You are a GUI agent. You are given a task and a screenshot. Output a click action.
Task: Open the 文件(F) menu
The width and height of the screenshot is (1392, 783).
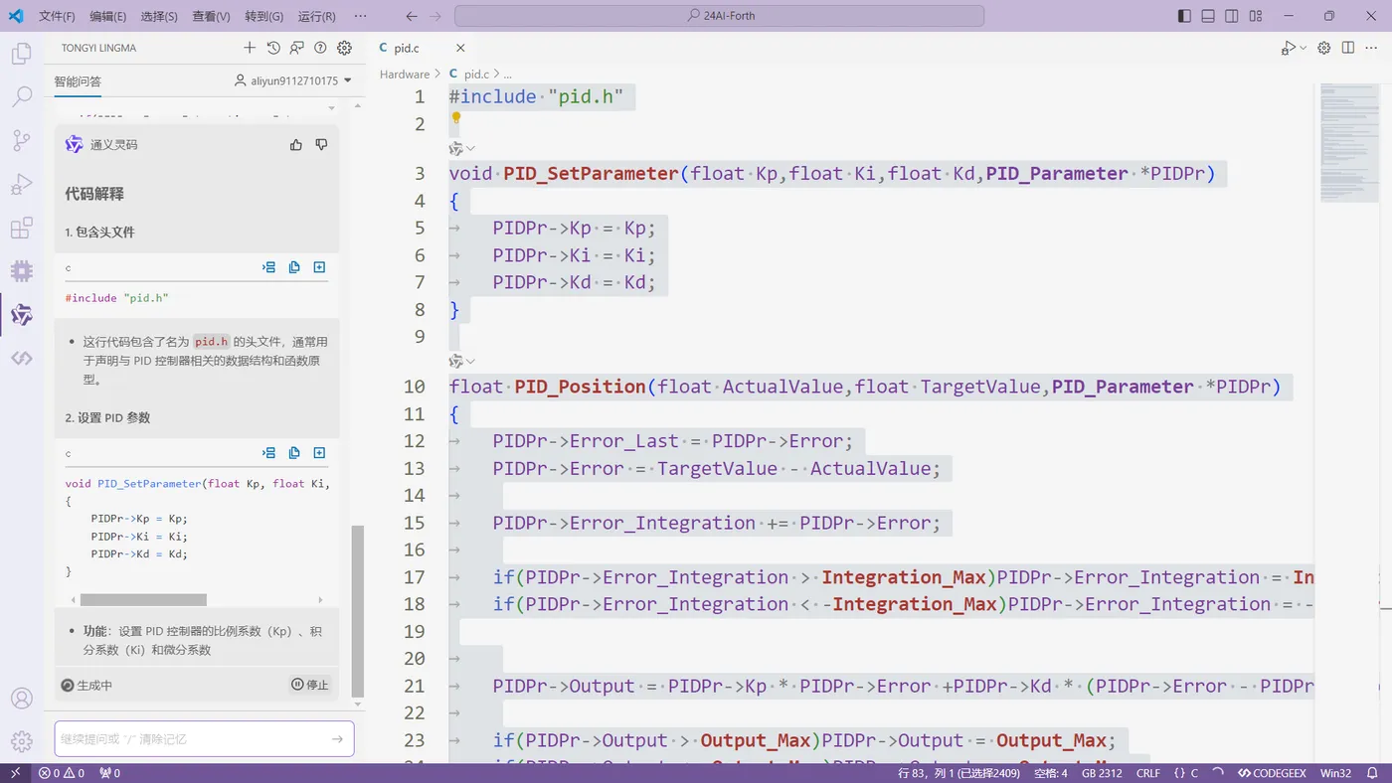tap(57, 16)
